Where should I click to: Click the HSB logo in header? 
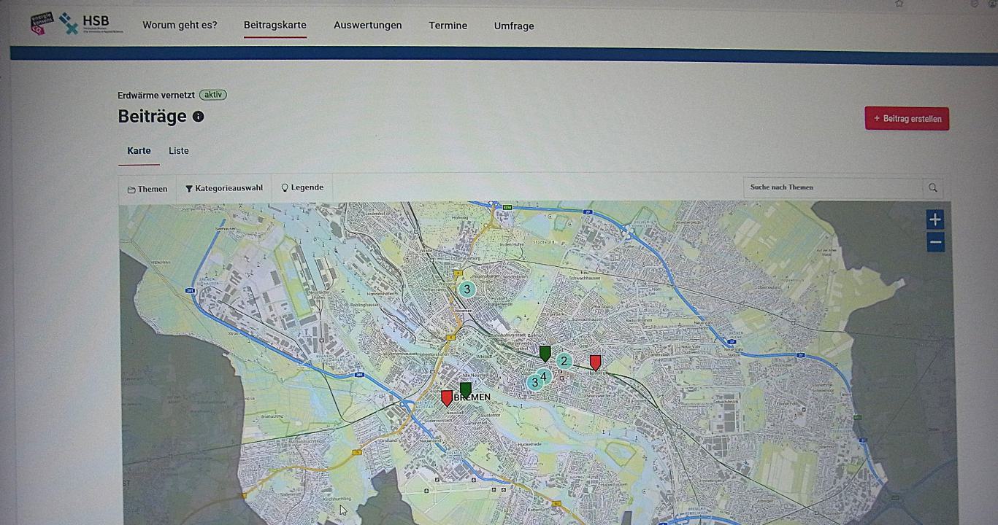pos(91,23)
